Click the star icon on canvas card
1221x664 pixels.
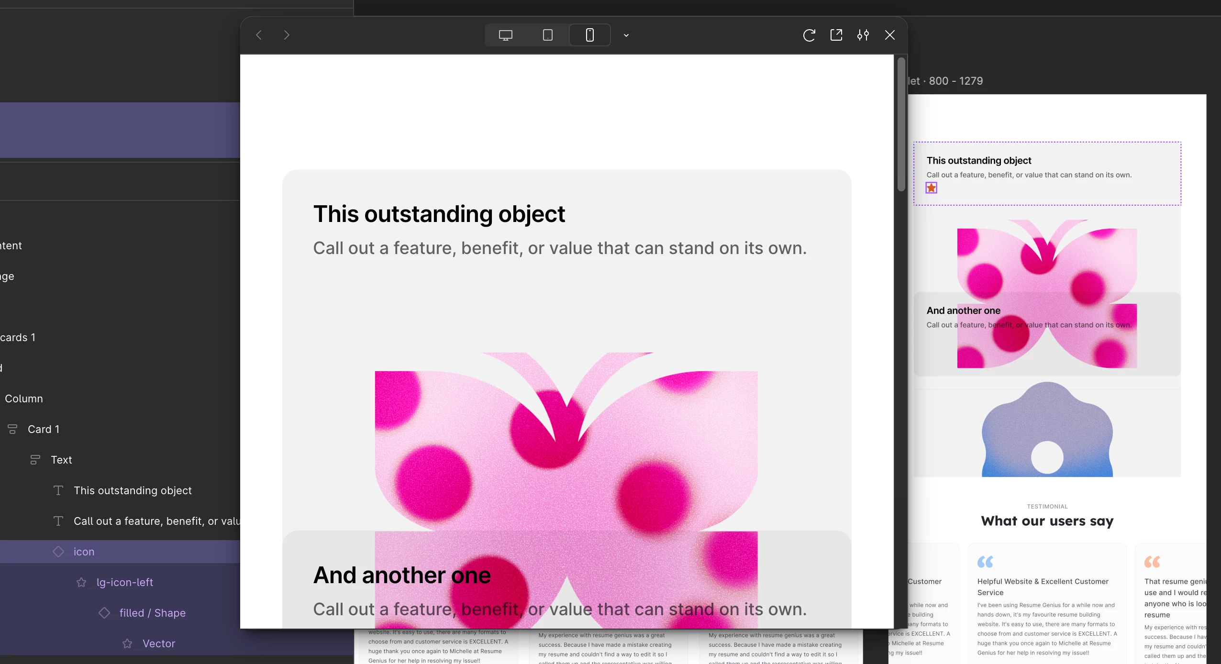click(931, 188)
